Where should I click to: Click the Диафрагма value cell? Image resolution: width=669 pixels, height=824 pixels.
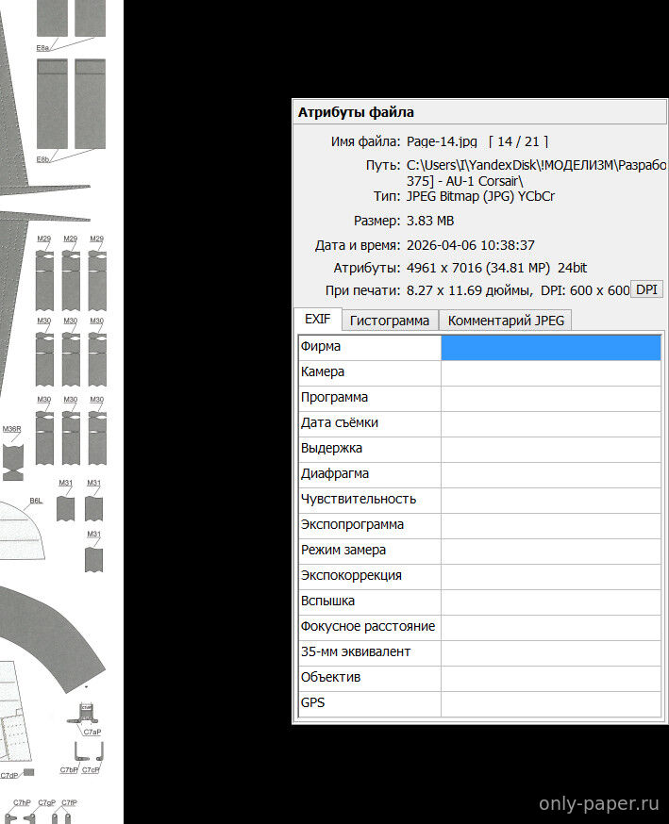point(550,474)
